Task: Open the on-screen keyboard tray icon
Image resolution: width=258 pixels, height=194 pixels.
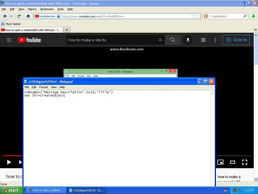Action: [x=225, y=190]
